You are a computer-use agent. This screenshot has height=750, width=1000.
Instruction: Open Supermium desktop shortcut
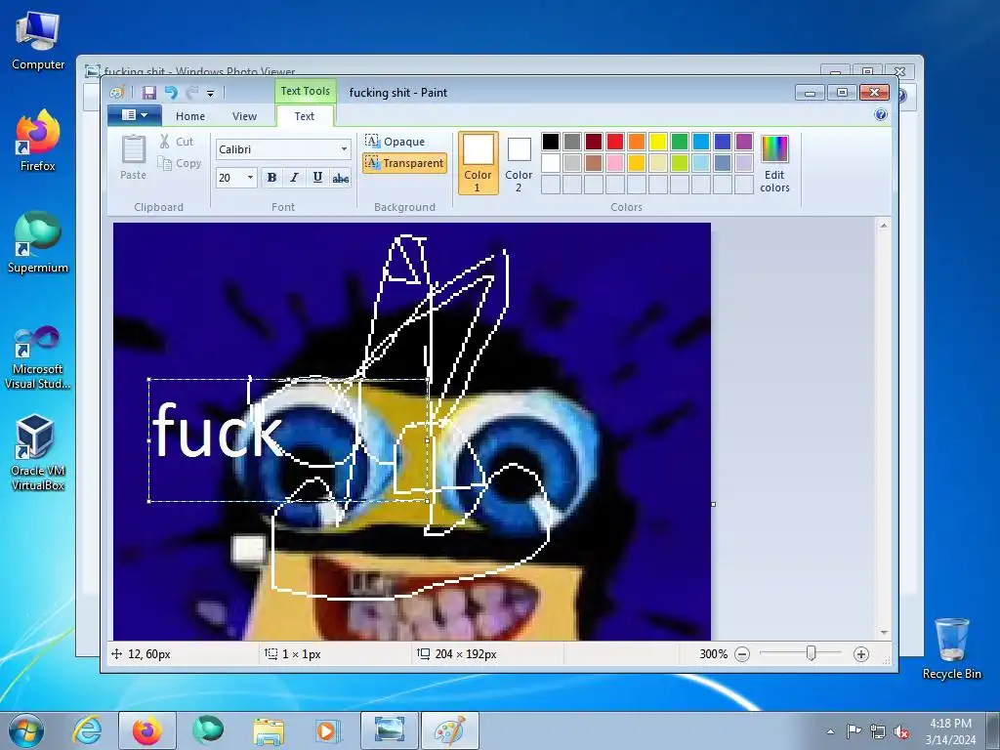(38, 243)
